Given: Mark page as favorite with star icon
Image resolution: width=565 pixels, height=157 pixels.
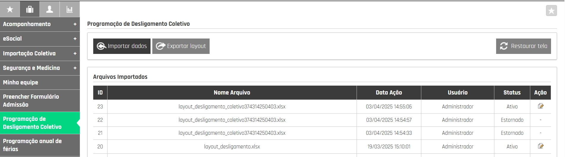Looking at the screenshot, I should pos(551,11).
